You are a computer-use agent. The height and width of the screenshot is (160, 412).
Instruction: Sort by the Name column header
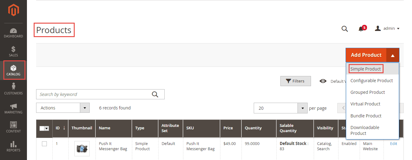[x=114, y=128]
